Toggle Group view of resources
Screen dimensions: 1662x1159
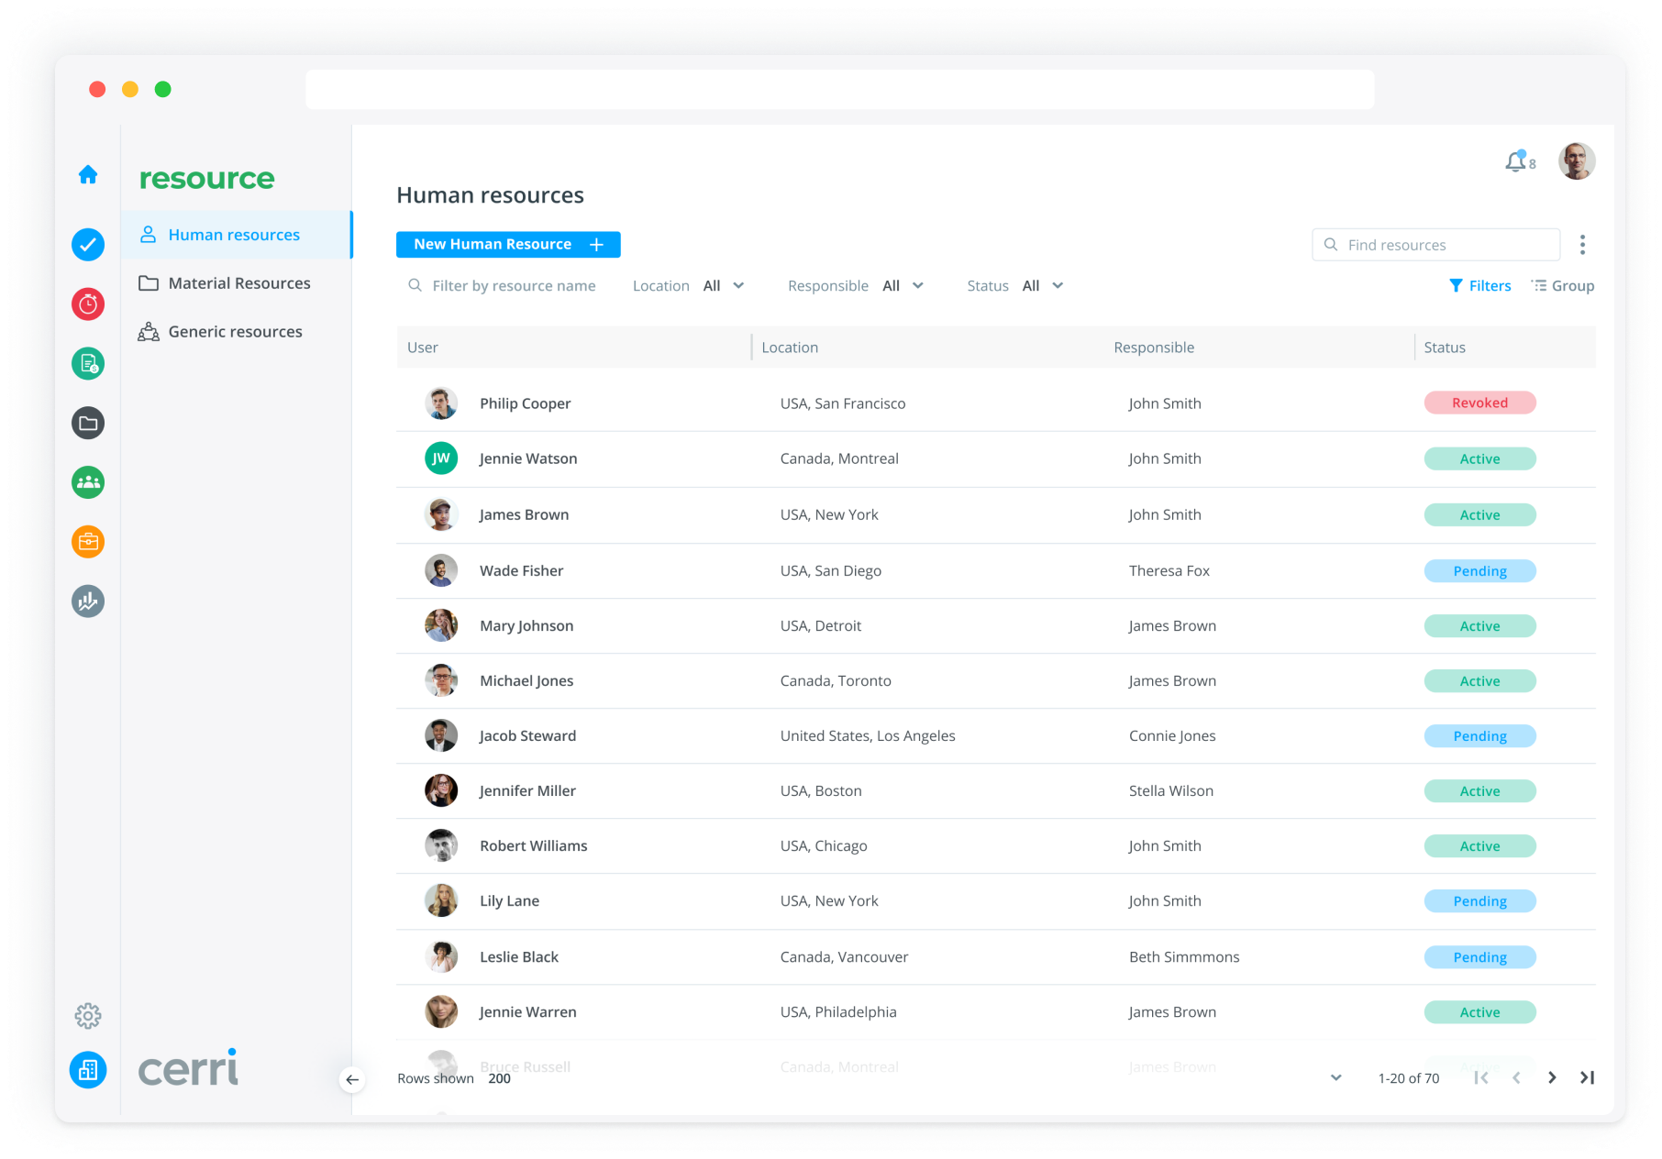[x=1563, y=286]
